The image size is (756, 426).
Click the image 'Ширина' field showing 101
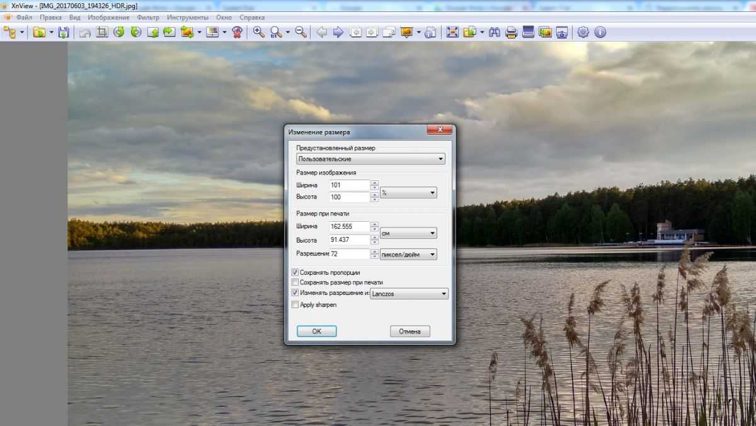[x=349, y=185]
